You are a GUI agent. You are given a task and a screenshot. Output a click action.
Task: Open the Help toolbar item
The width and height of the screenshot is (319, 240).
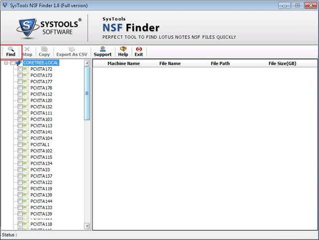pyautogui.click(x=123, y=52)
